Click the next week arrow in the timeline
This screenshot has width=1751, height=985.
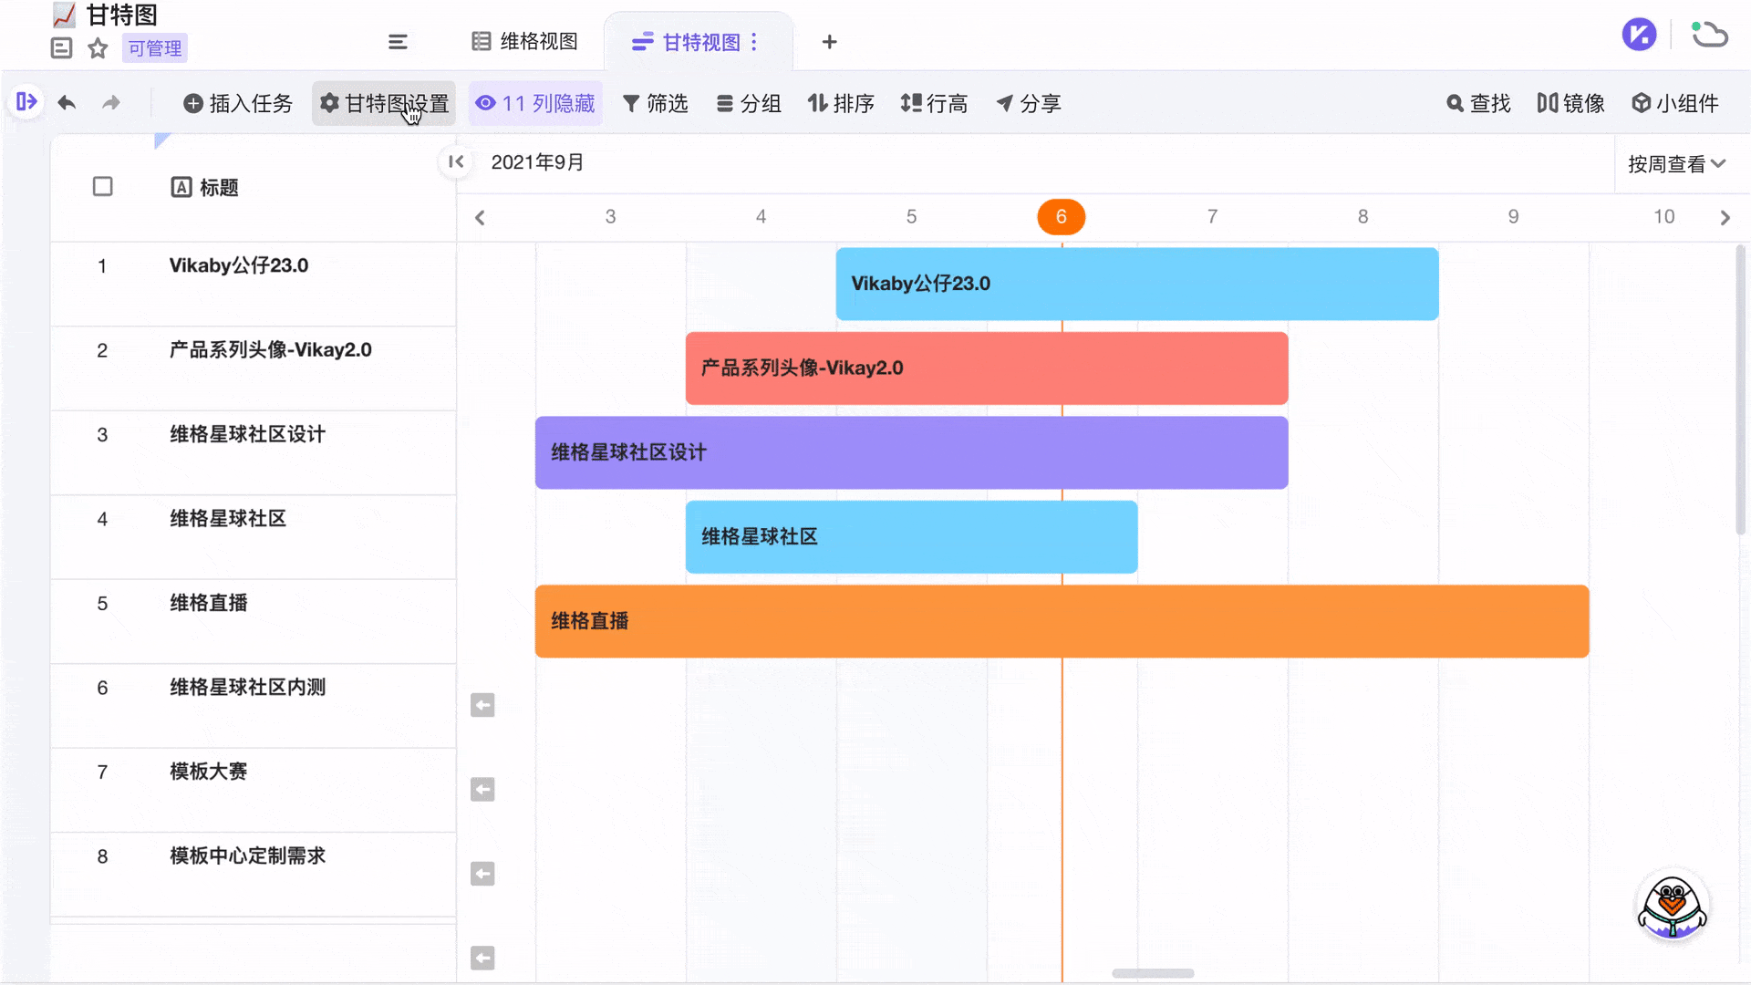[x=1725, y=217]
